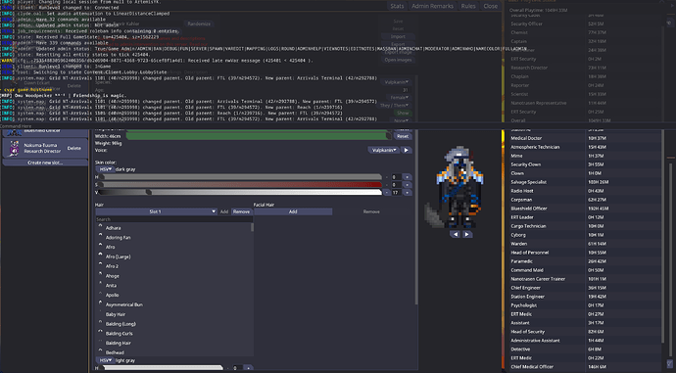Image resolution: width=676 pixels, height=373 pixels.
Task: Open the They/Them pronouns dropdown
Action: click(395, 105)
